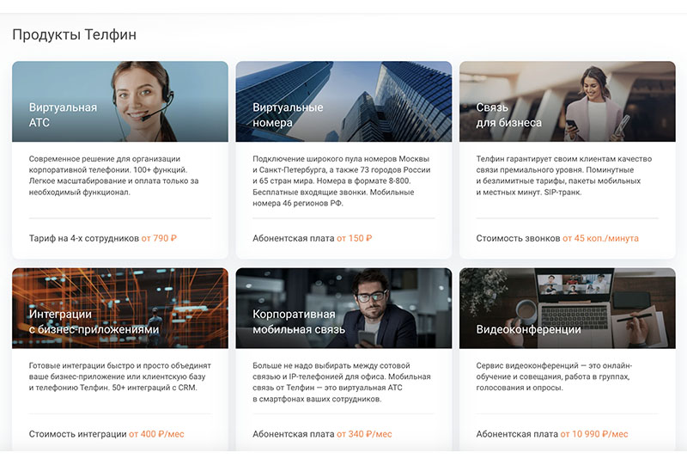Click description starting Готовые интеграции быстро
Screen dimensions: 687x465
point(120,376)
